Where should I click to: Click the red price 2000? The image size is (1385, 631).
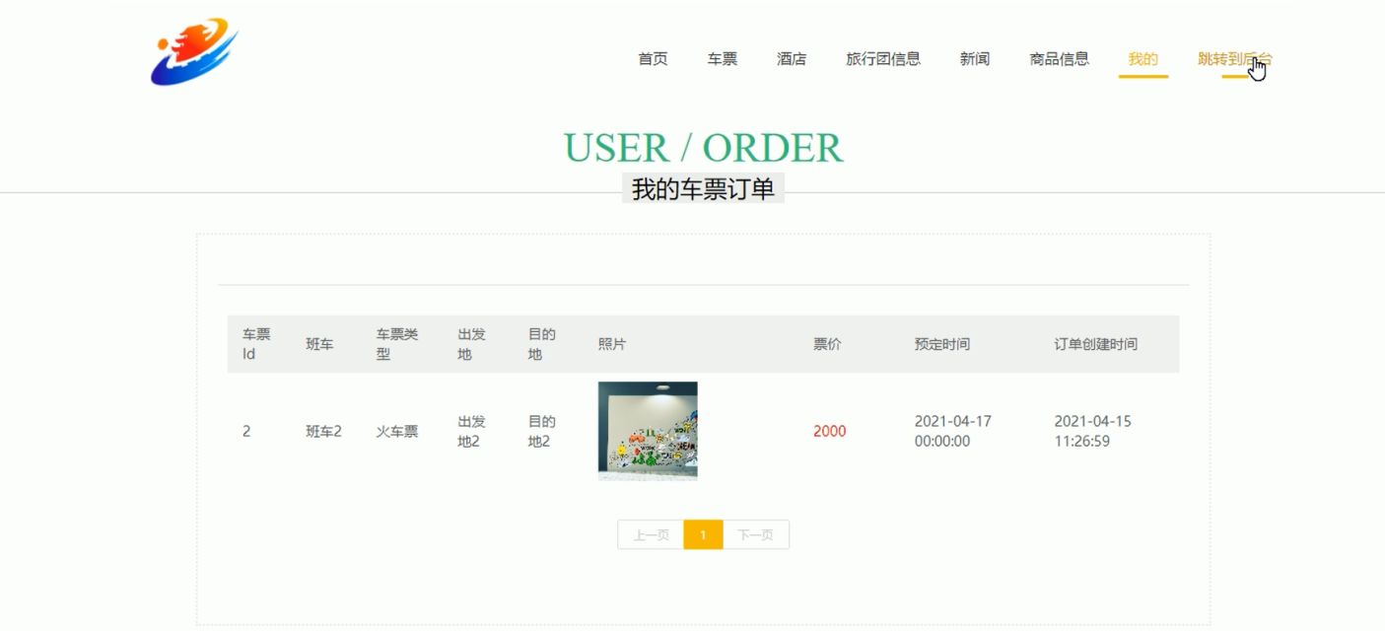pos(830,431)
